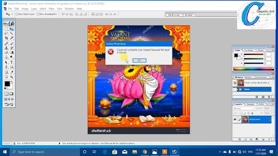Select the Magic Wand tool

12,34
